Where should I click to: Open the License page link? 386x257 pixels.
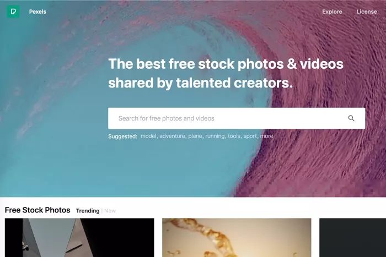pos(367,12)
